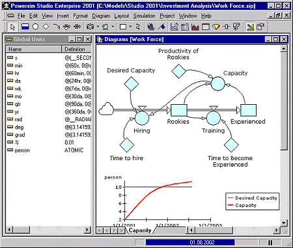Select the 'yr' unit row
This screenshot has height=248, width=293.
[48, 112]
